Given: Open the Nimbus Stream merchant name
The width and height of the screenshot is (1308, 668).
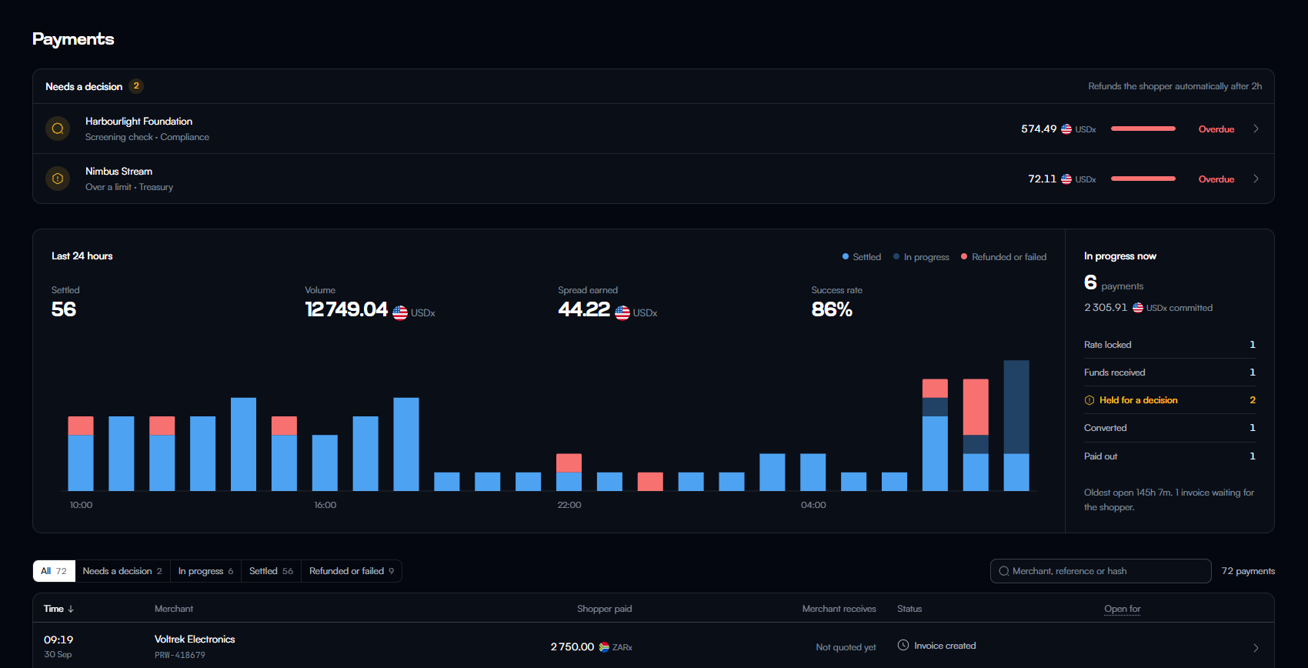Looking at the screenshot, I should click(118, 172).
